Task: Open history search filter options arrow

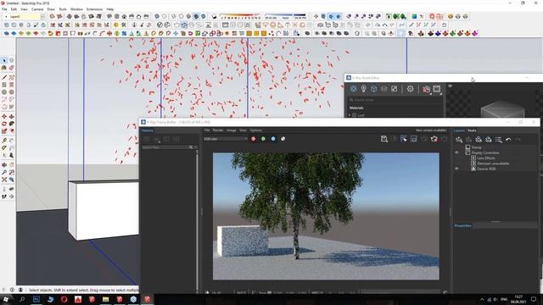Action: [x=196, y=147]
